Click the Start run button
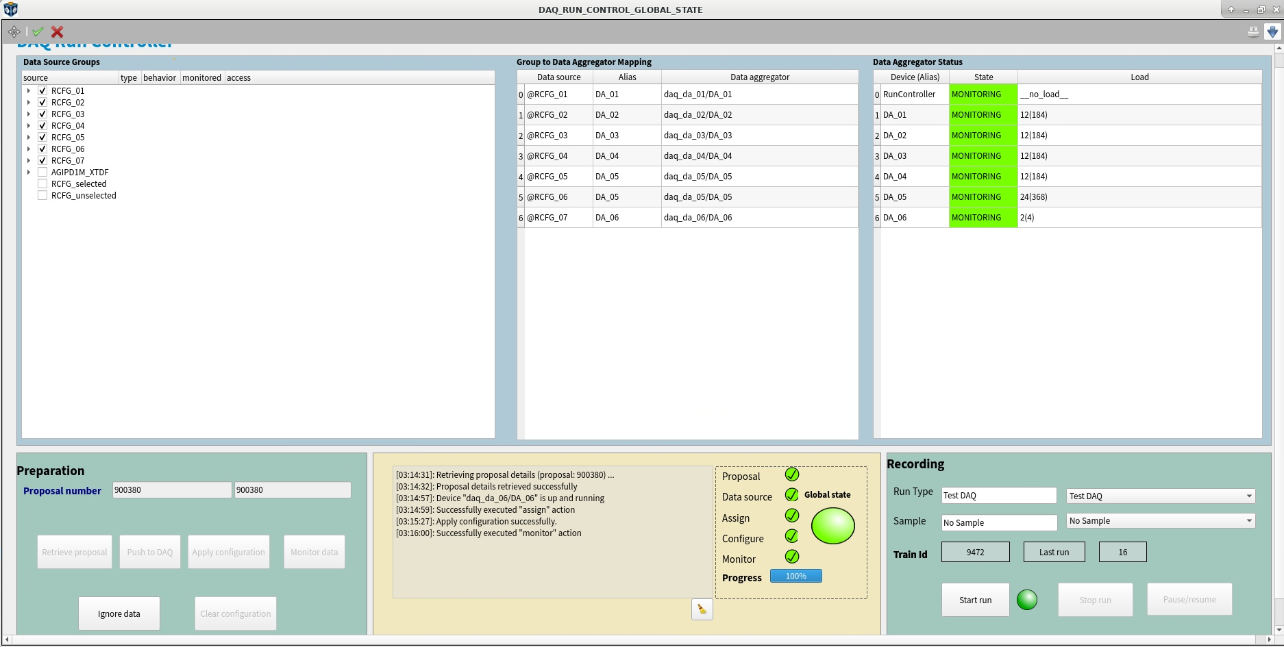The image size is (1284, 647). pyautogui.click(x=975, y=599)
